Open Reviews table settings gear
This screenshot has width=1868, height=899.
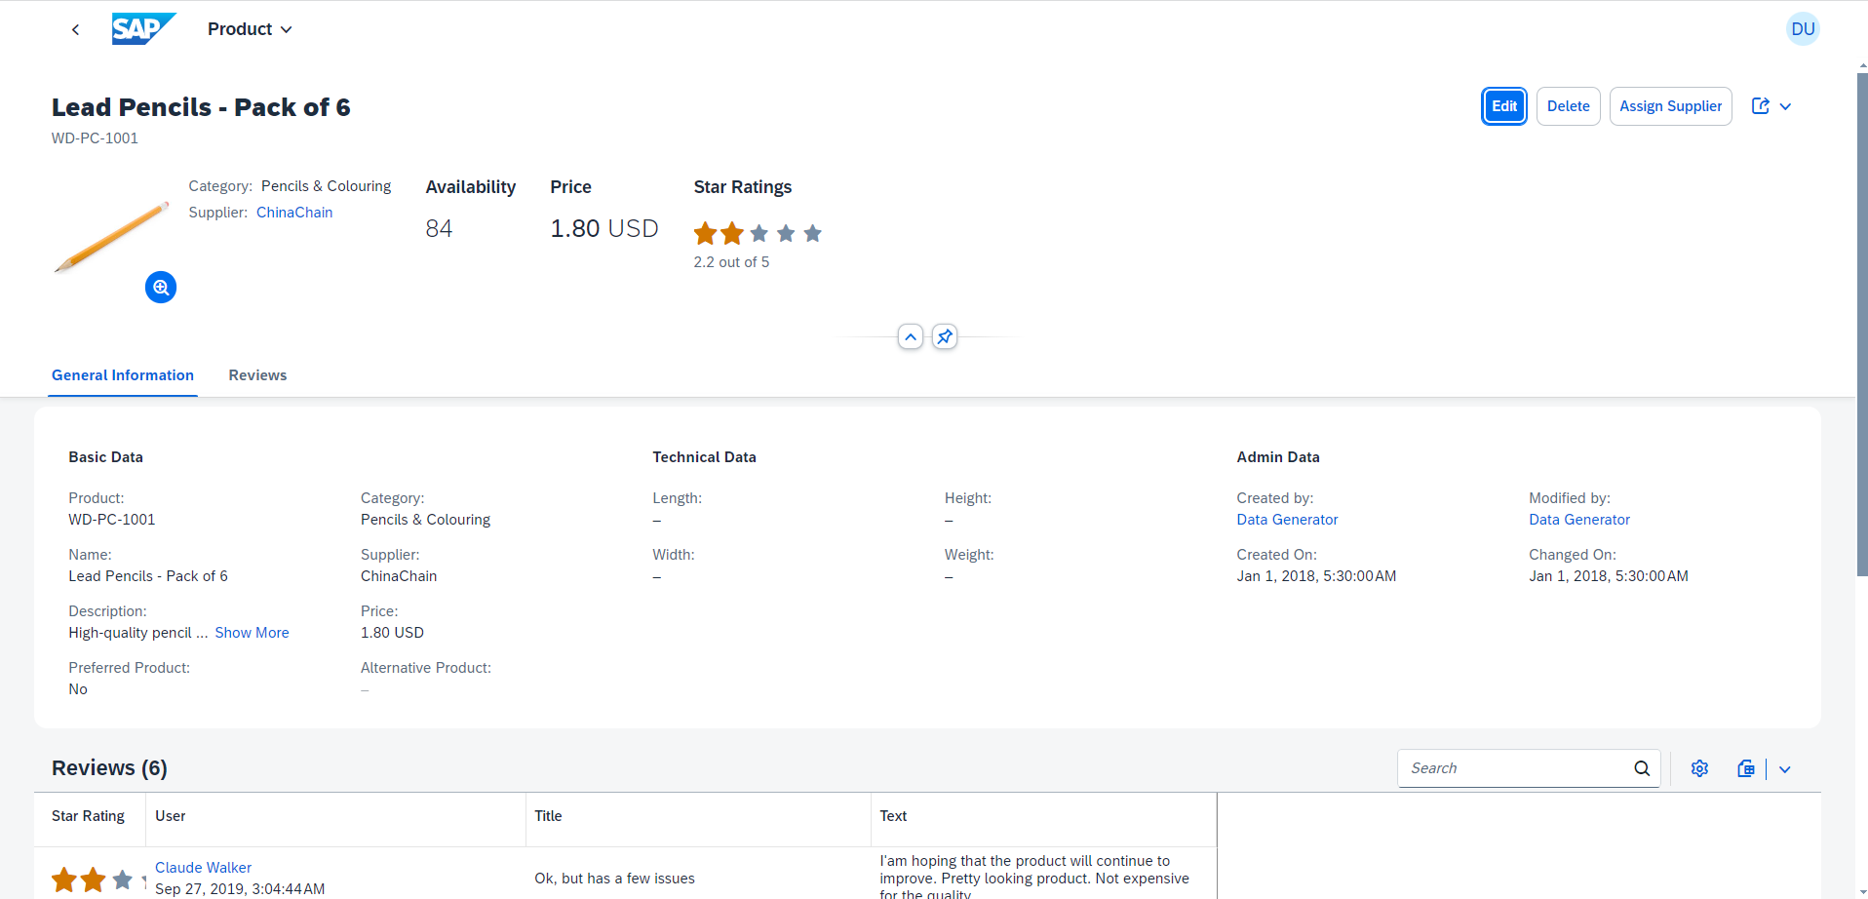pos(1699,768)
